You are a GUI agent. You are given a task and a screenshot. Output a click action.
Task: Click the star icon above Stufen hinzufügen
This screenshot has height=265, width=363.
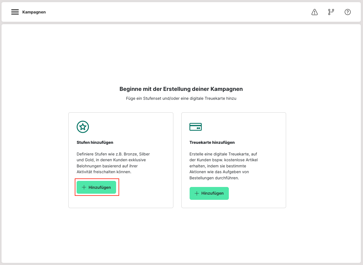click(x=83, y=127)
